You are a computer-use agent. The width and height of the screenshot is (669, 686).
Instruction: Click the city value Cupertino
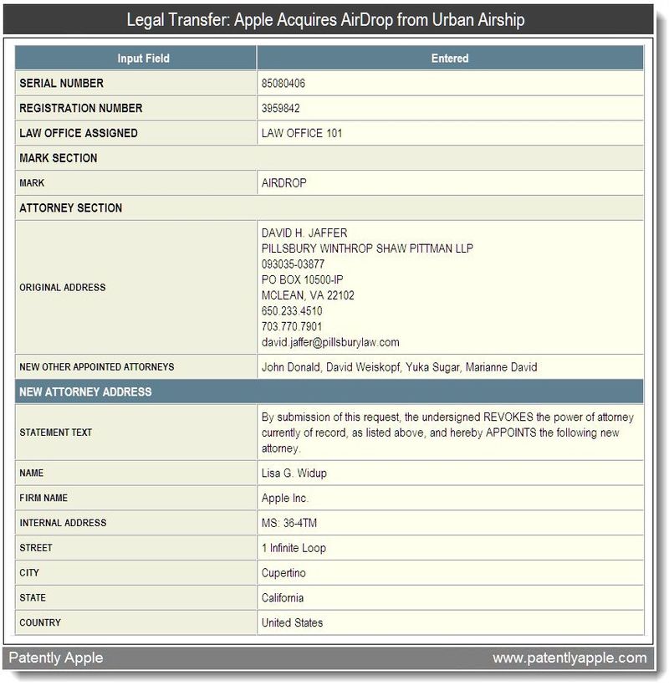[283, 573]
